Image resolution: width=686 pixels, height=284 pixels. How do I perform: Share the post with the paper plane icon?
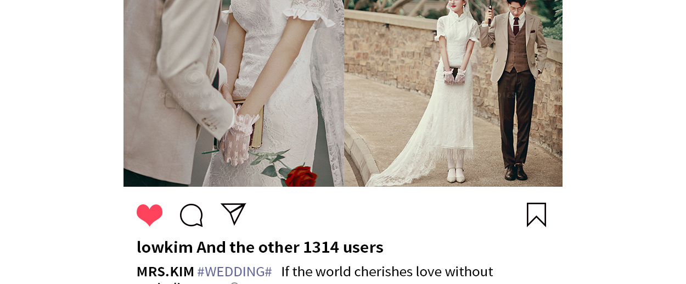coord(233,214)
